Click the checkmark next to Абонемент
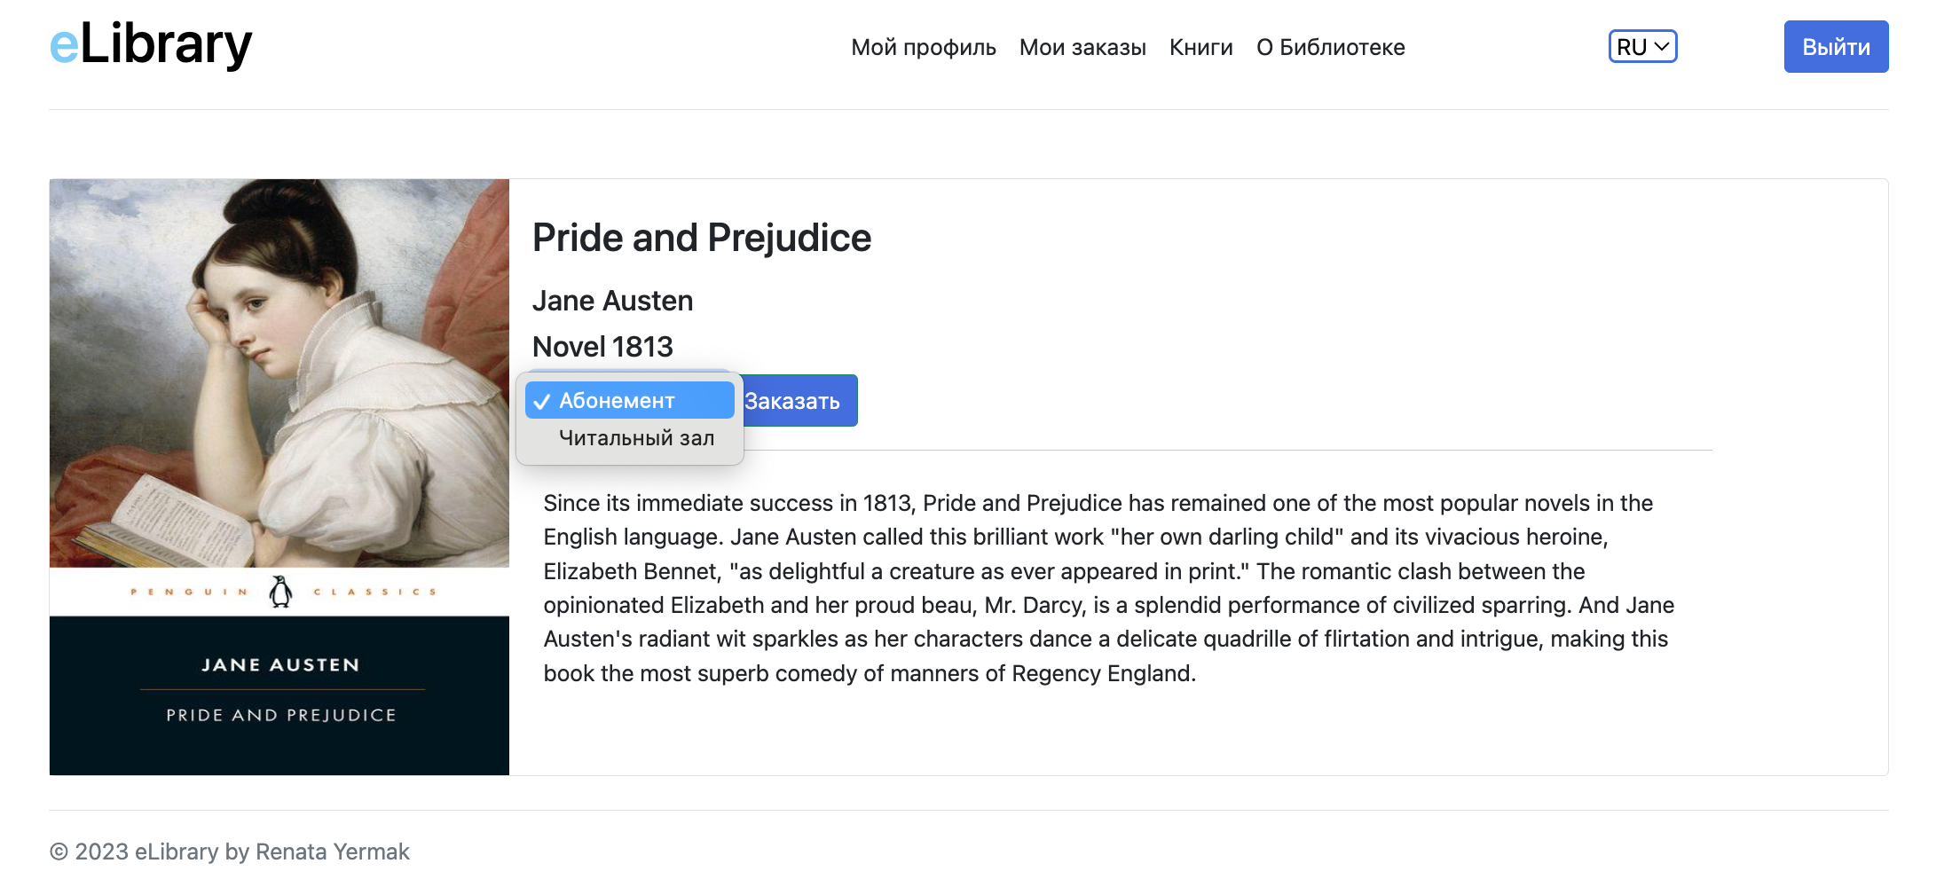This screenshot has width=1952, height=887. click(542, 401)
